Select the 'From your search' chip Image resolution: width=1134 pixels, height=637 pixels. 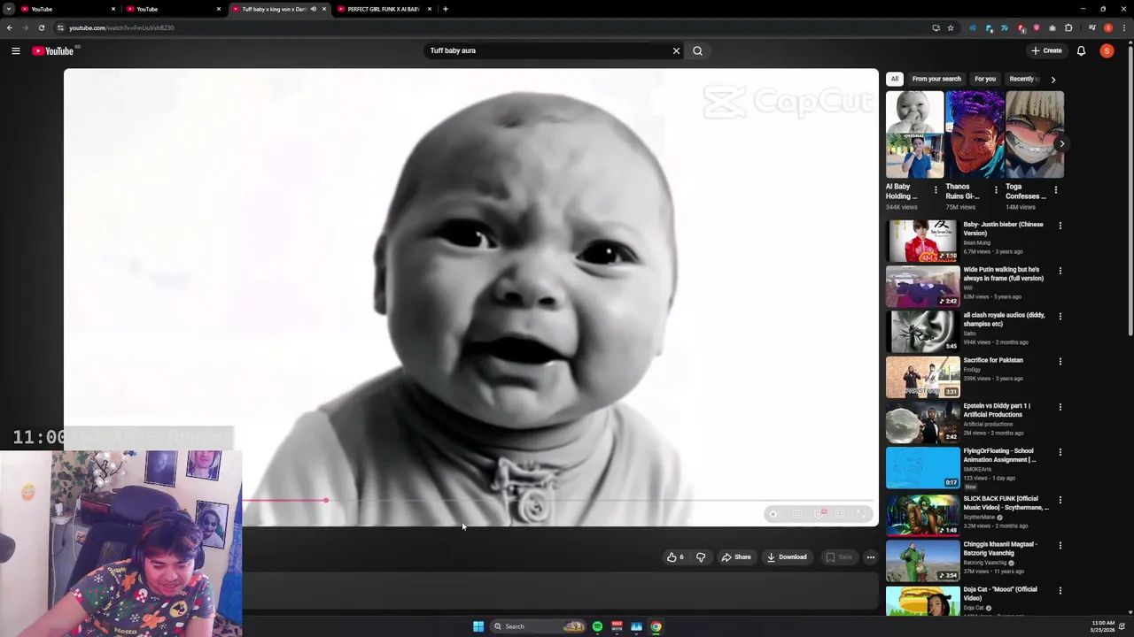point(936,79)
